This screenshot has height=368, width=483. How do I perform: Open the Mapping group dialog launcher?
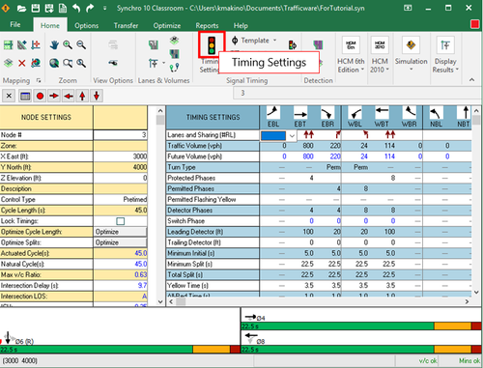point(39,80)
